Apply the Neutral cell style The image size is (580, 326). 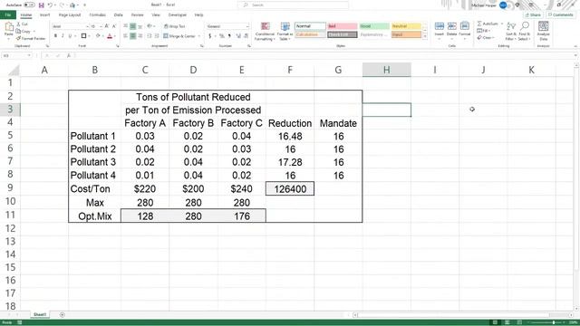point(406,26)
